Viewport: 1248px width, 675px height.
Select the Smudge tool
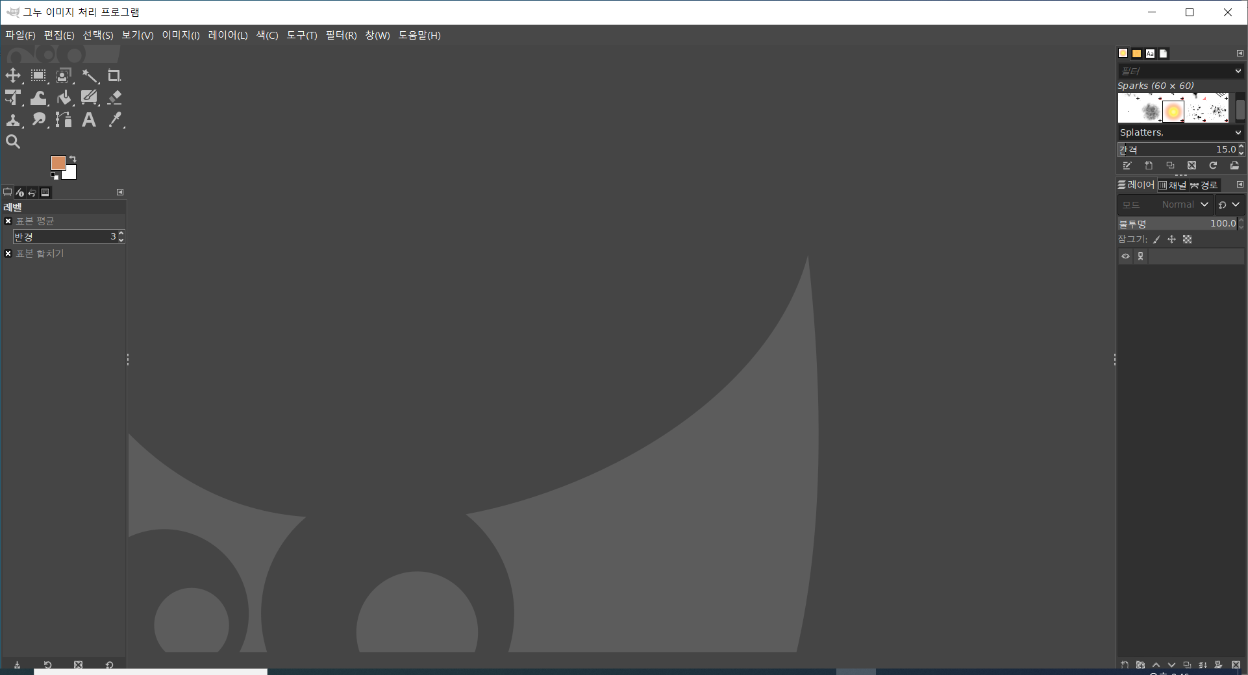point(38,120)
